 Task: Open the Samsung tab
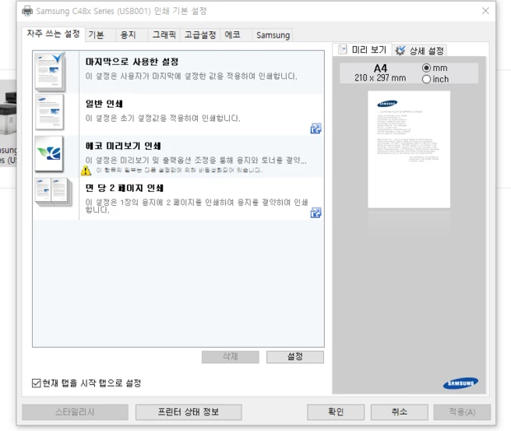pyautogui.click(x=273, y=35)
